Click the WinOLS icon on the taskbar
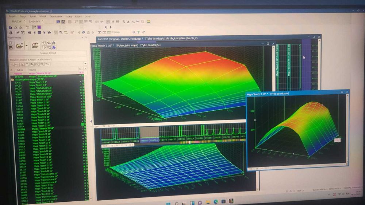365x205 pixels. (231, 201)
